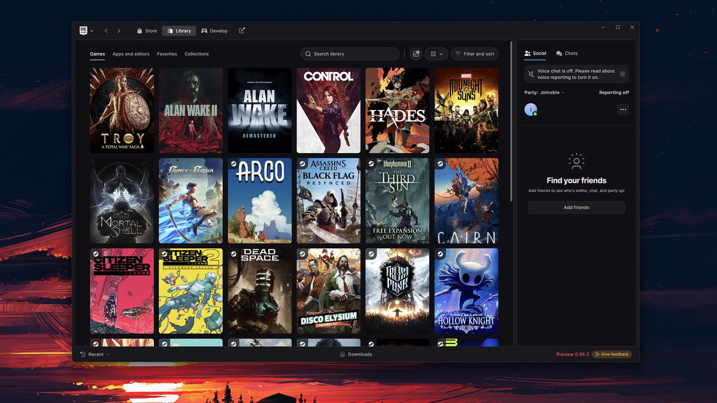Image resolution: width=717 pixels, height=403 pixels.
Task: Go forward with the right arrow
Action: pyautogui.click(x=119, y=31)
